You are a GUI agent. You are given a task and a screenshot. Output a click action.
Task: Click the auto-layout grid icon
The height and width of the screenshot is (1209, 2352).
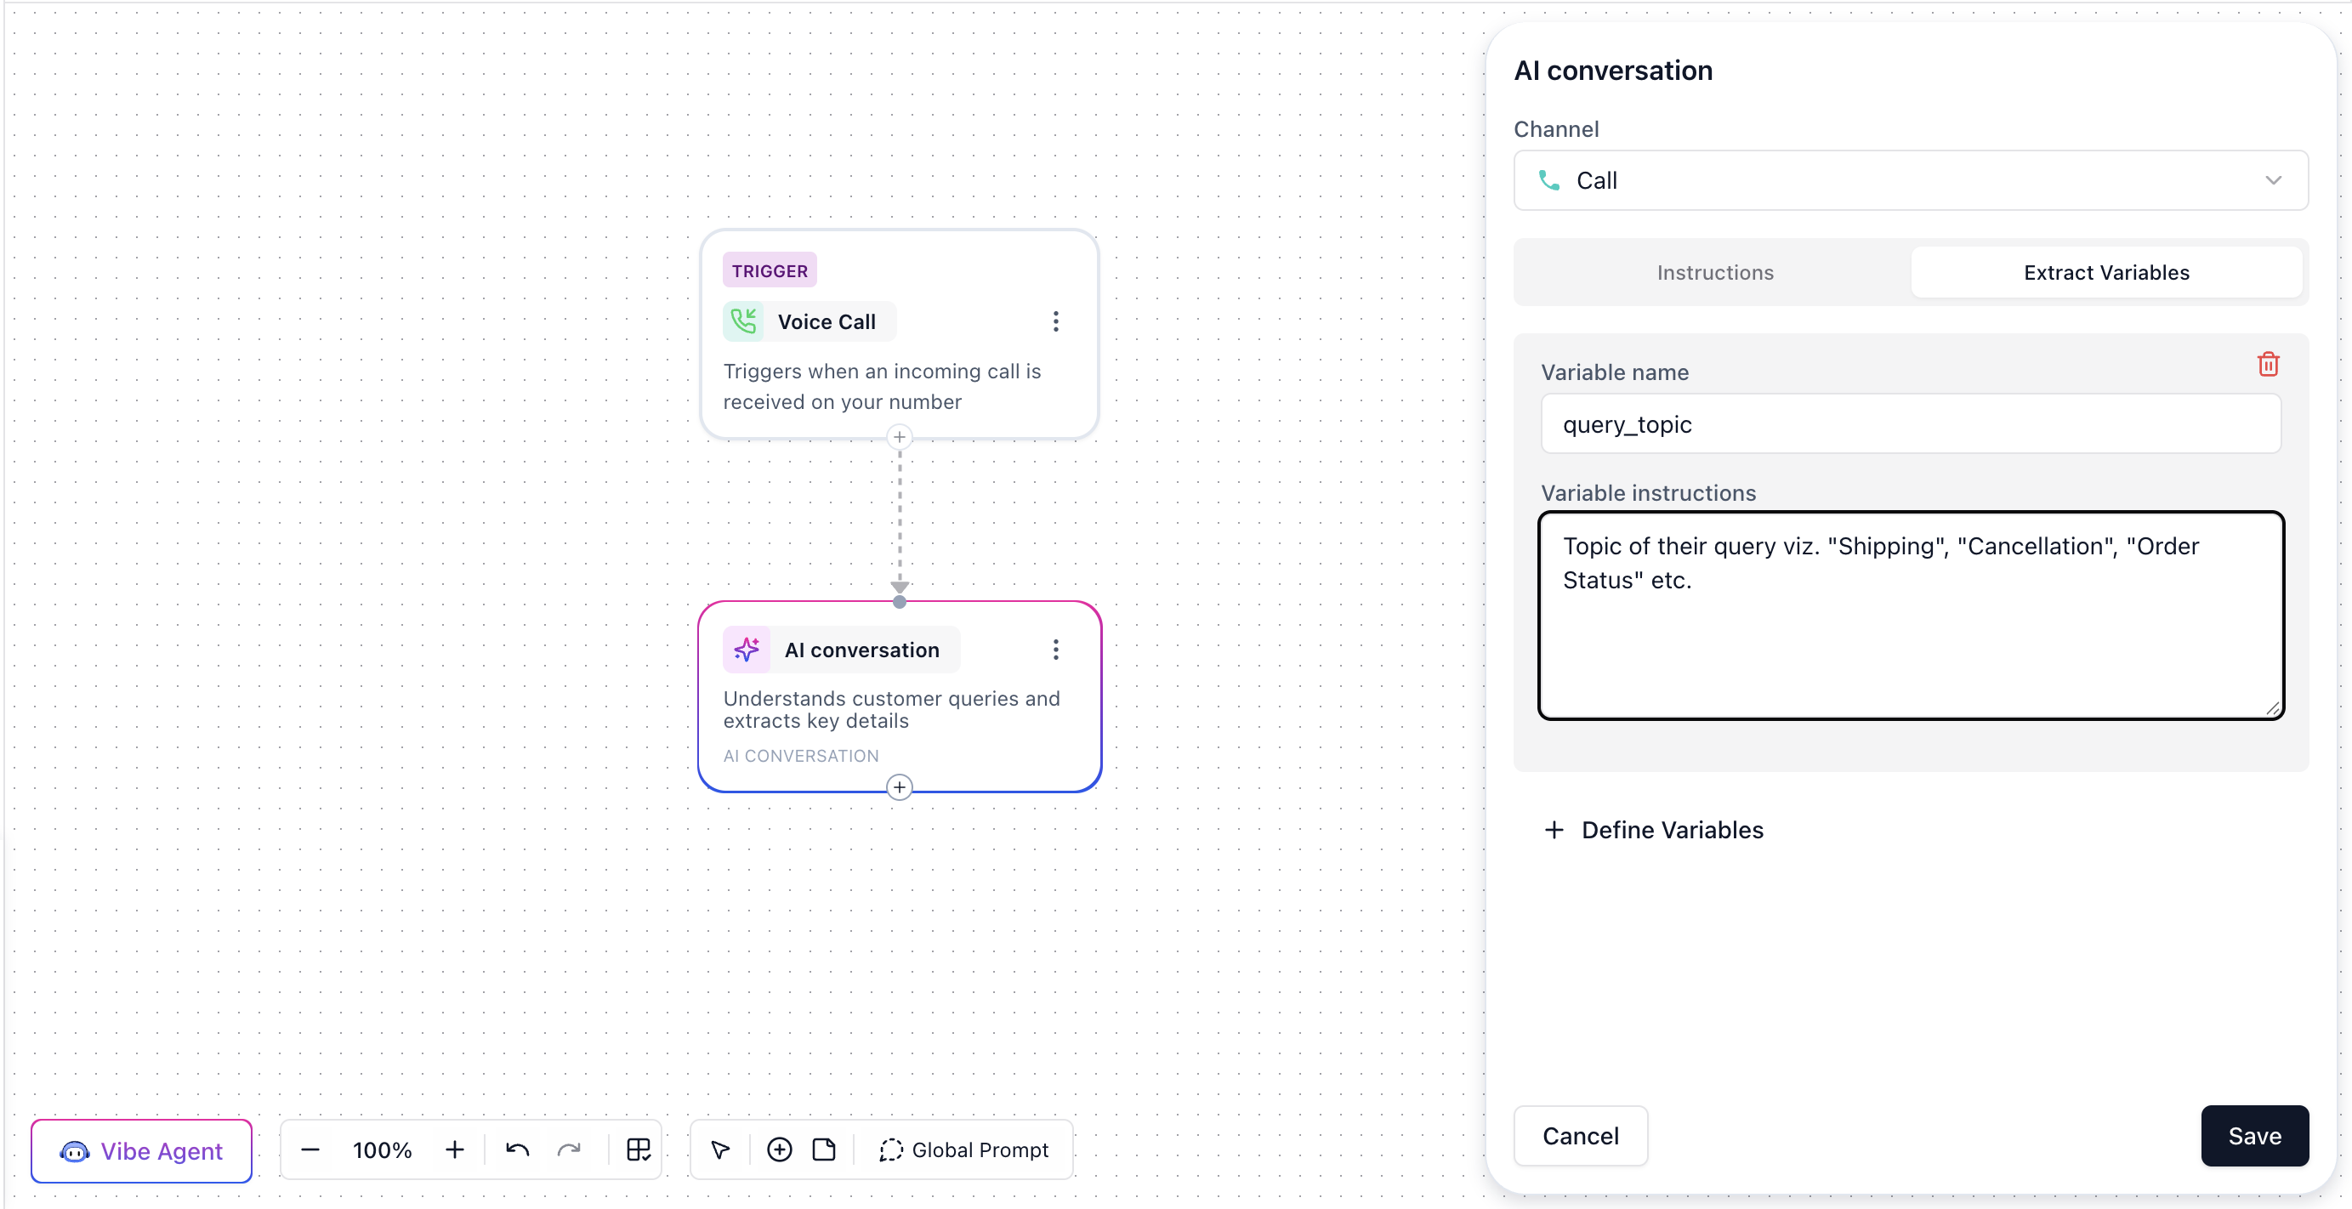point(639,1149)
